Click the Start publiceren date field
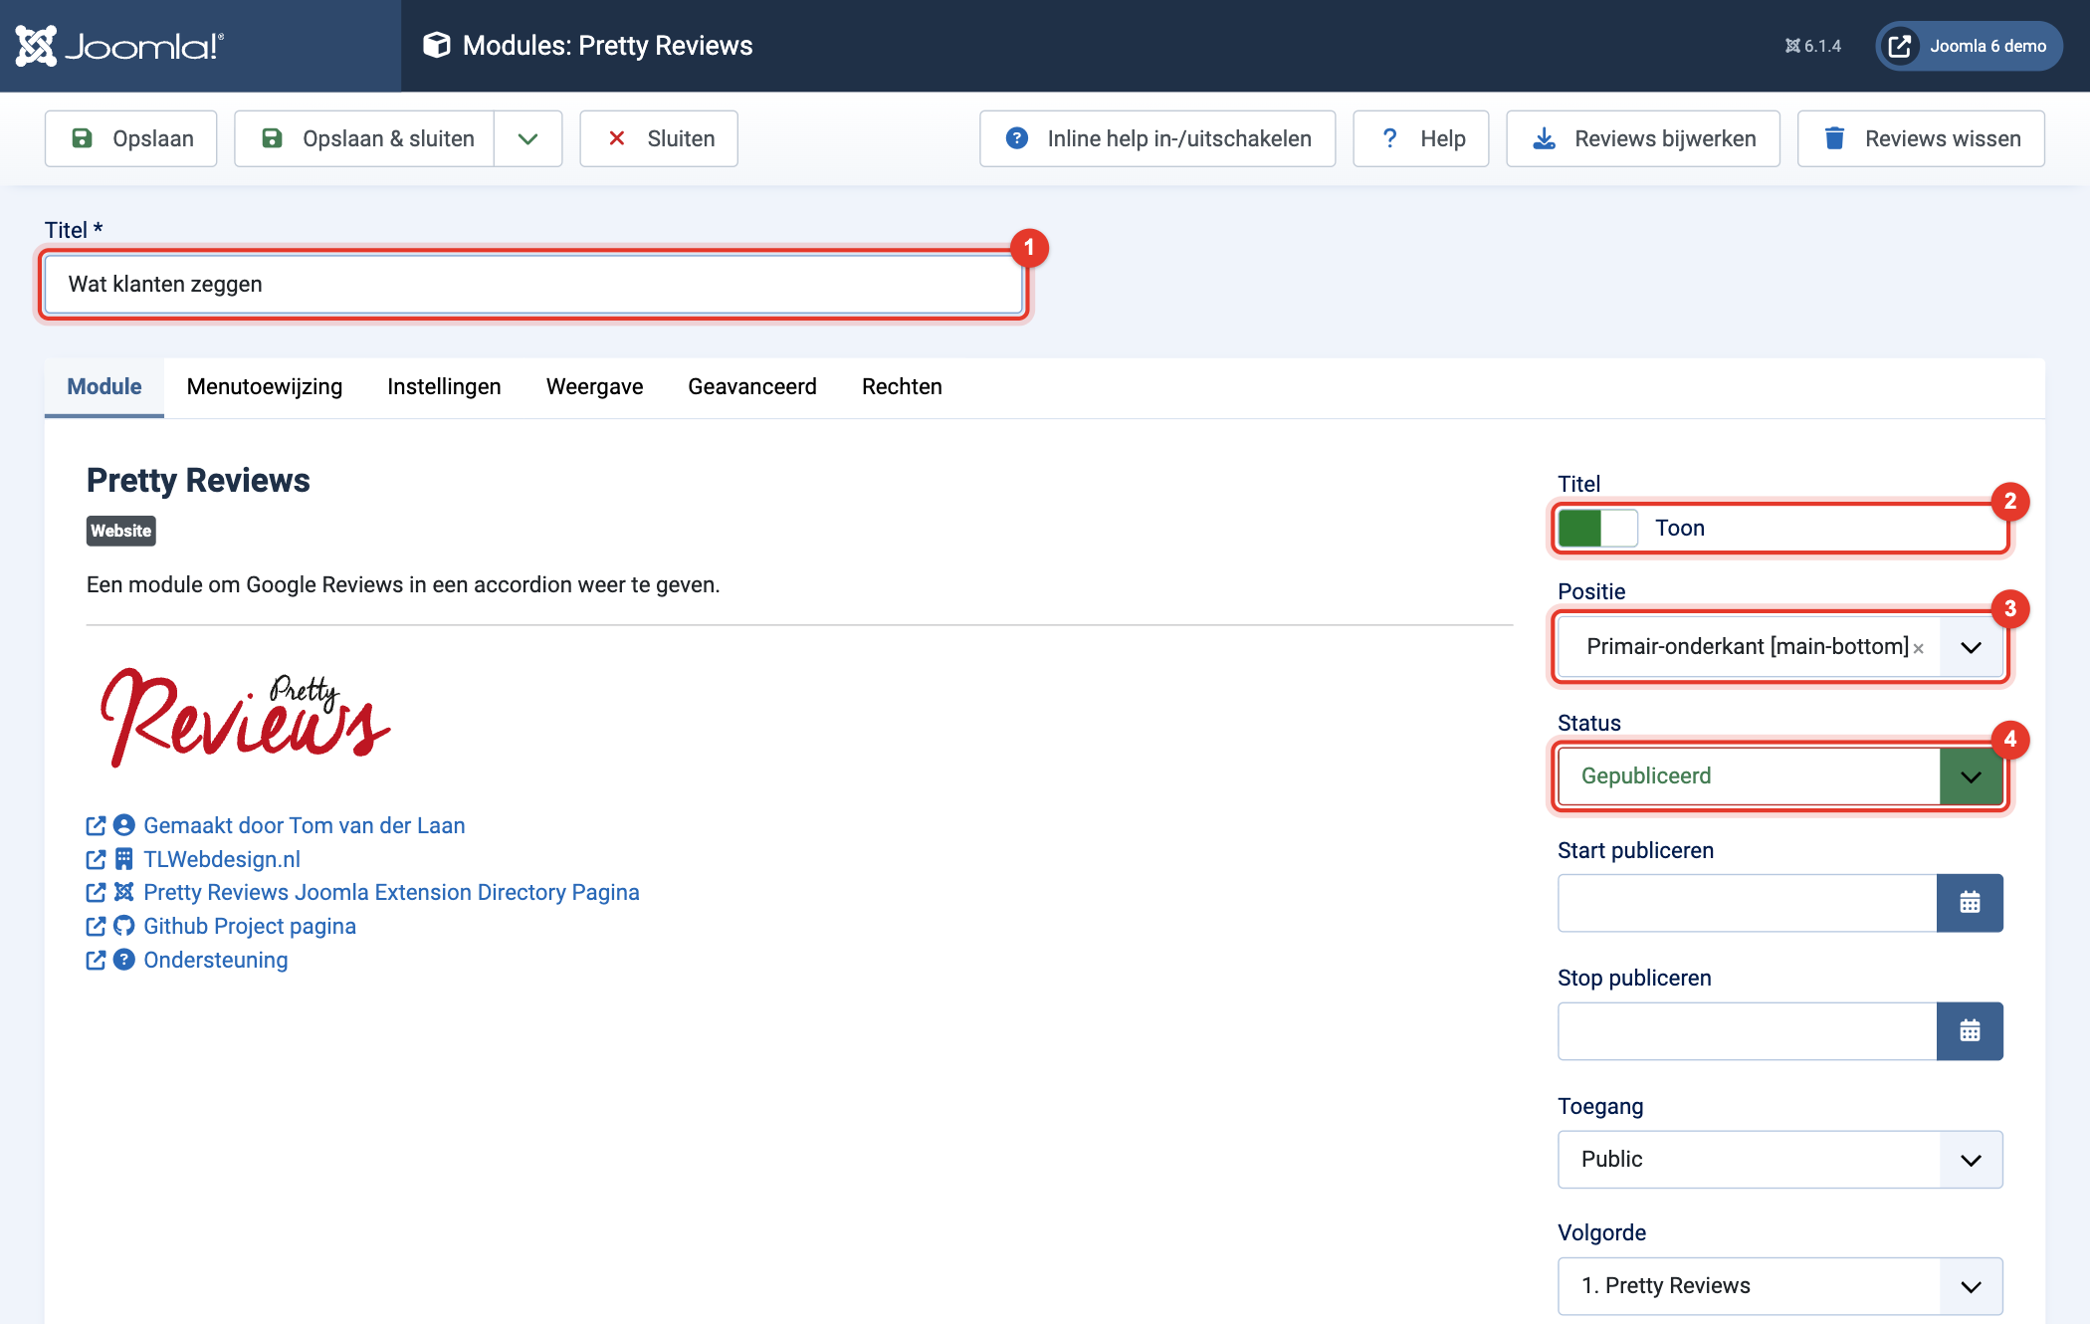The image size is (2090, 1324). [1748, 903]
